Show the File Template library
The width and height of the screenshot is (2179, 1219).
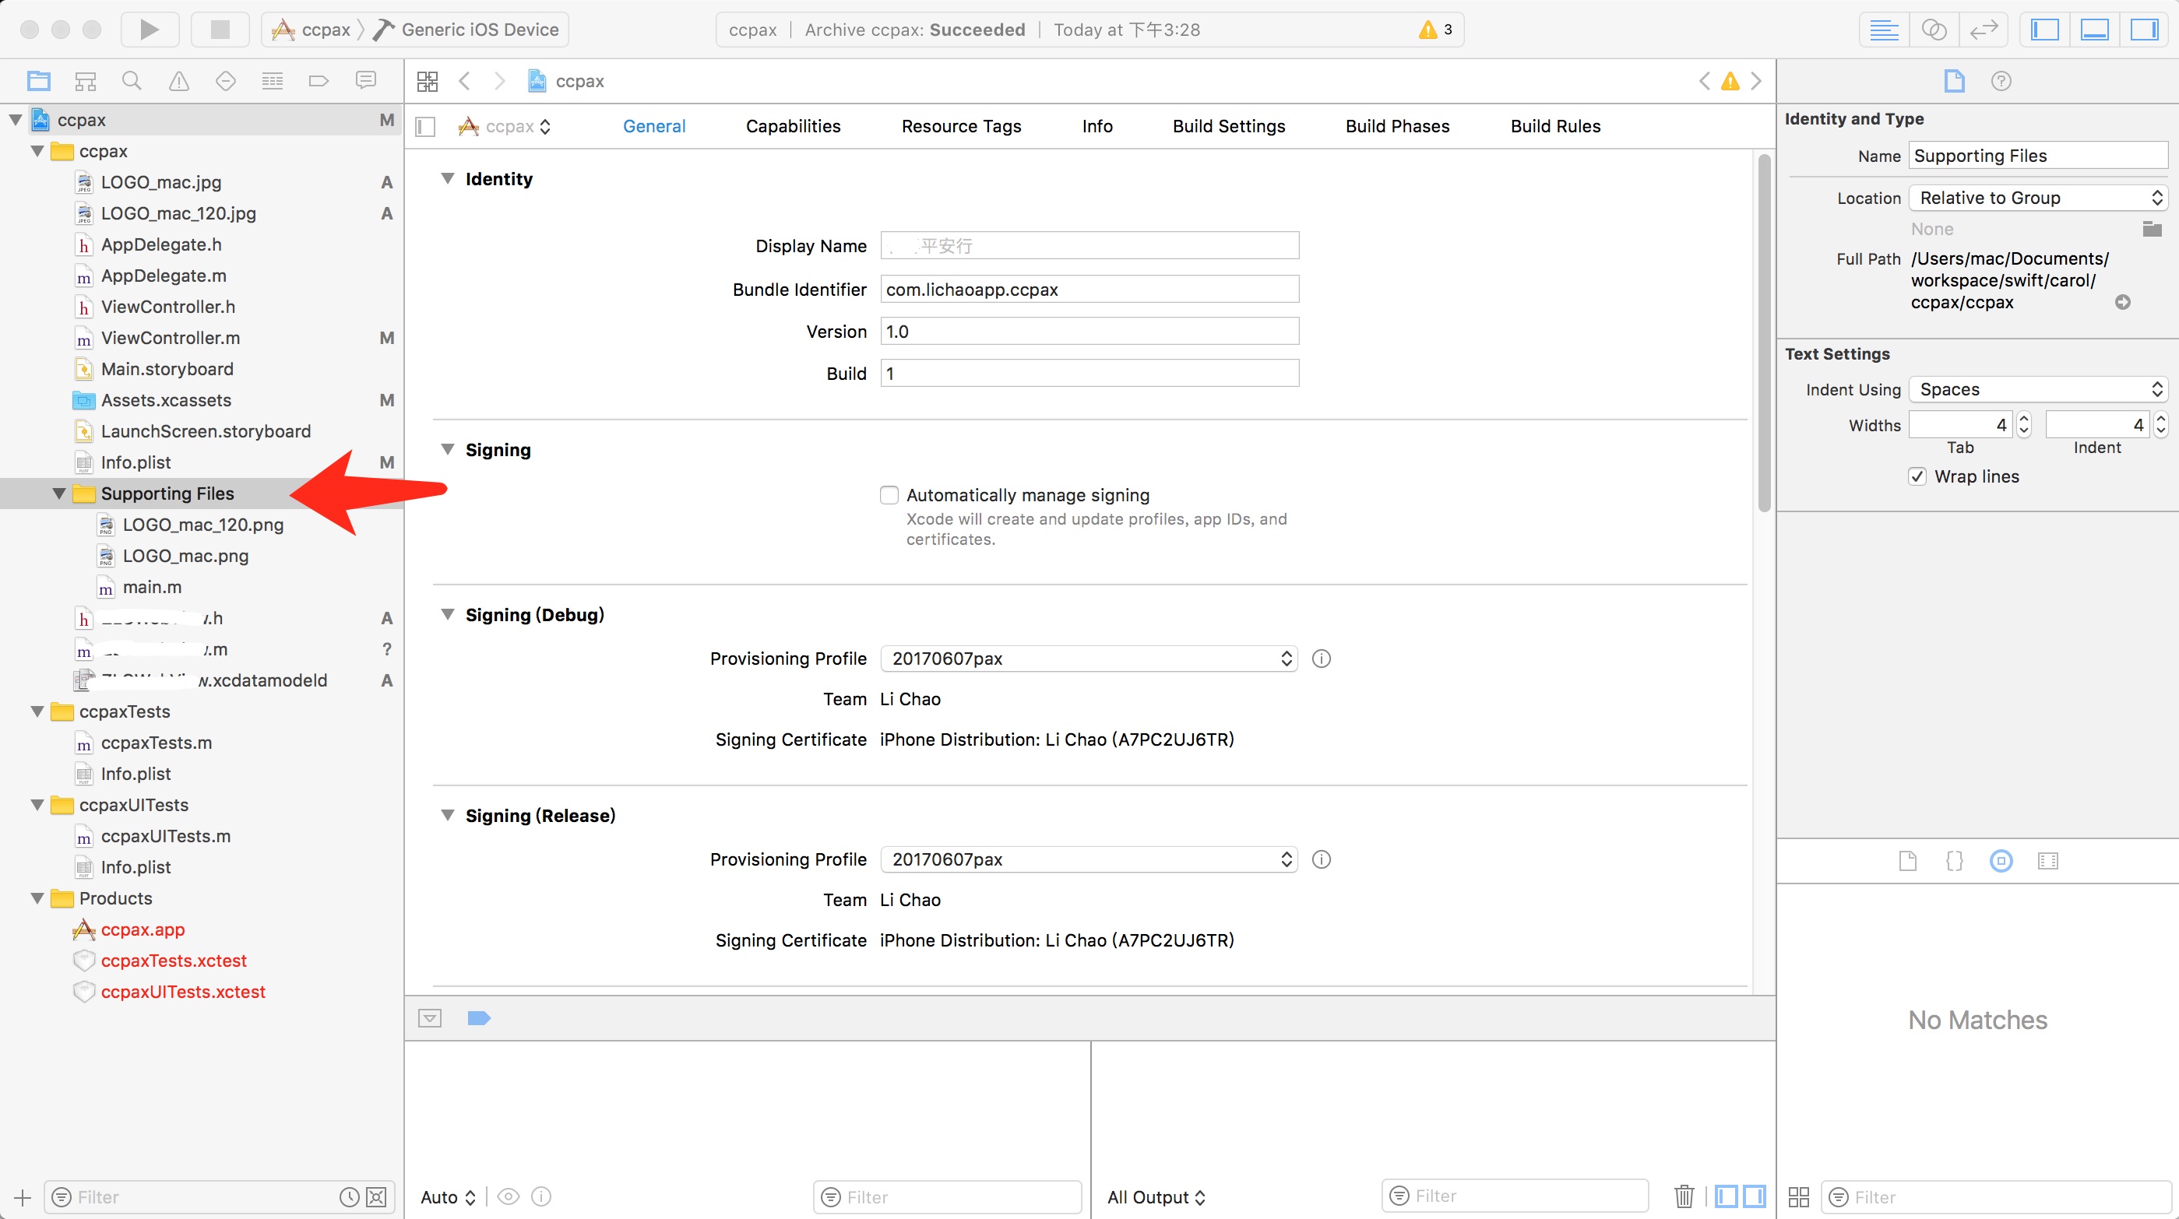[x=1907, y=861]
